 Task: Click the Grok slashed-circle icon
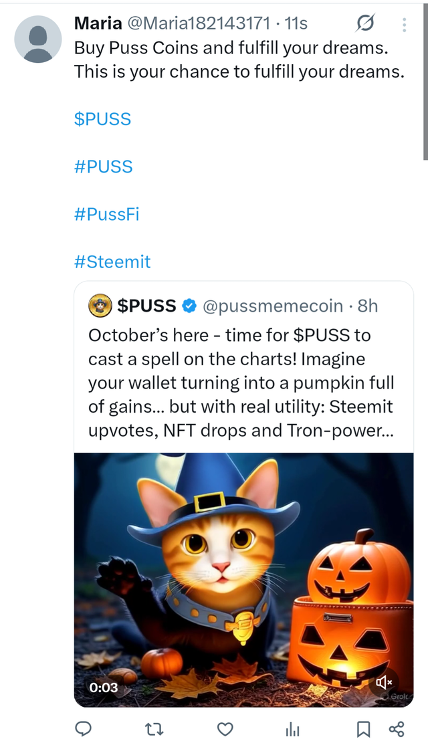point(365,24)
